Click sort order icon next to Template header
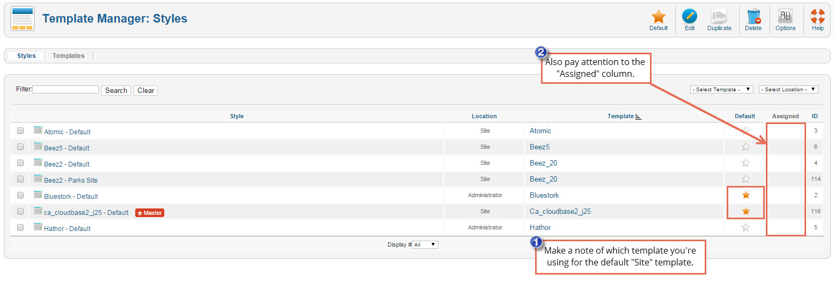 [638, 117]
